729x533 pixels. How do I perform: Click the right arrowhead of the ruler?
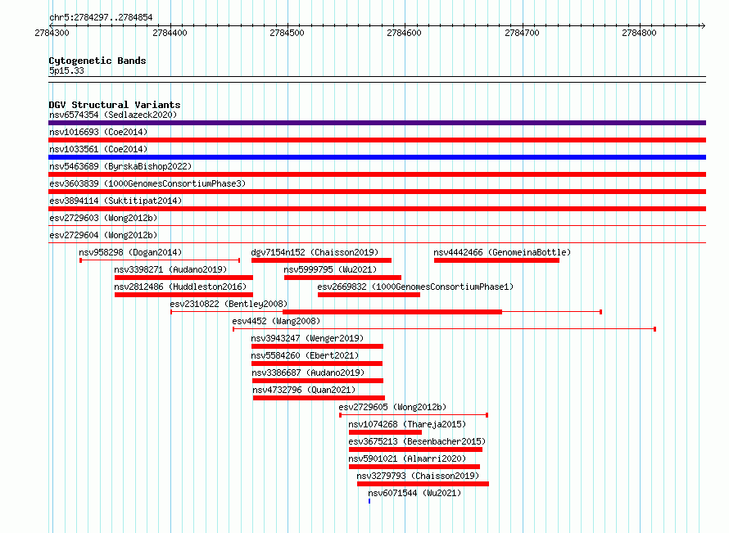(703, 25)
